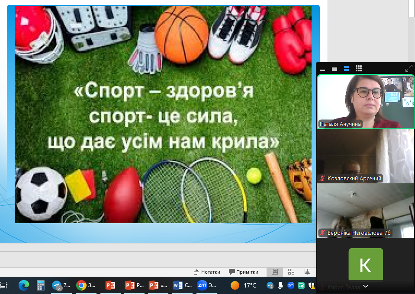Open Примітки comments pane in PowerPoint
The height and width of the screenshot is (294, 415).
pyautogui.click(x=244, y=272)
